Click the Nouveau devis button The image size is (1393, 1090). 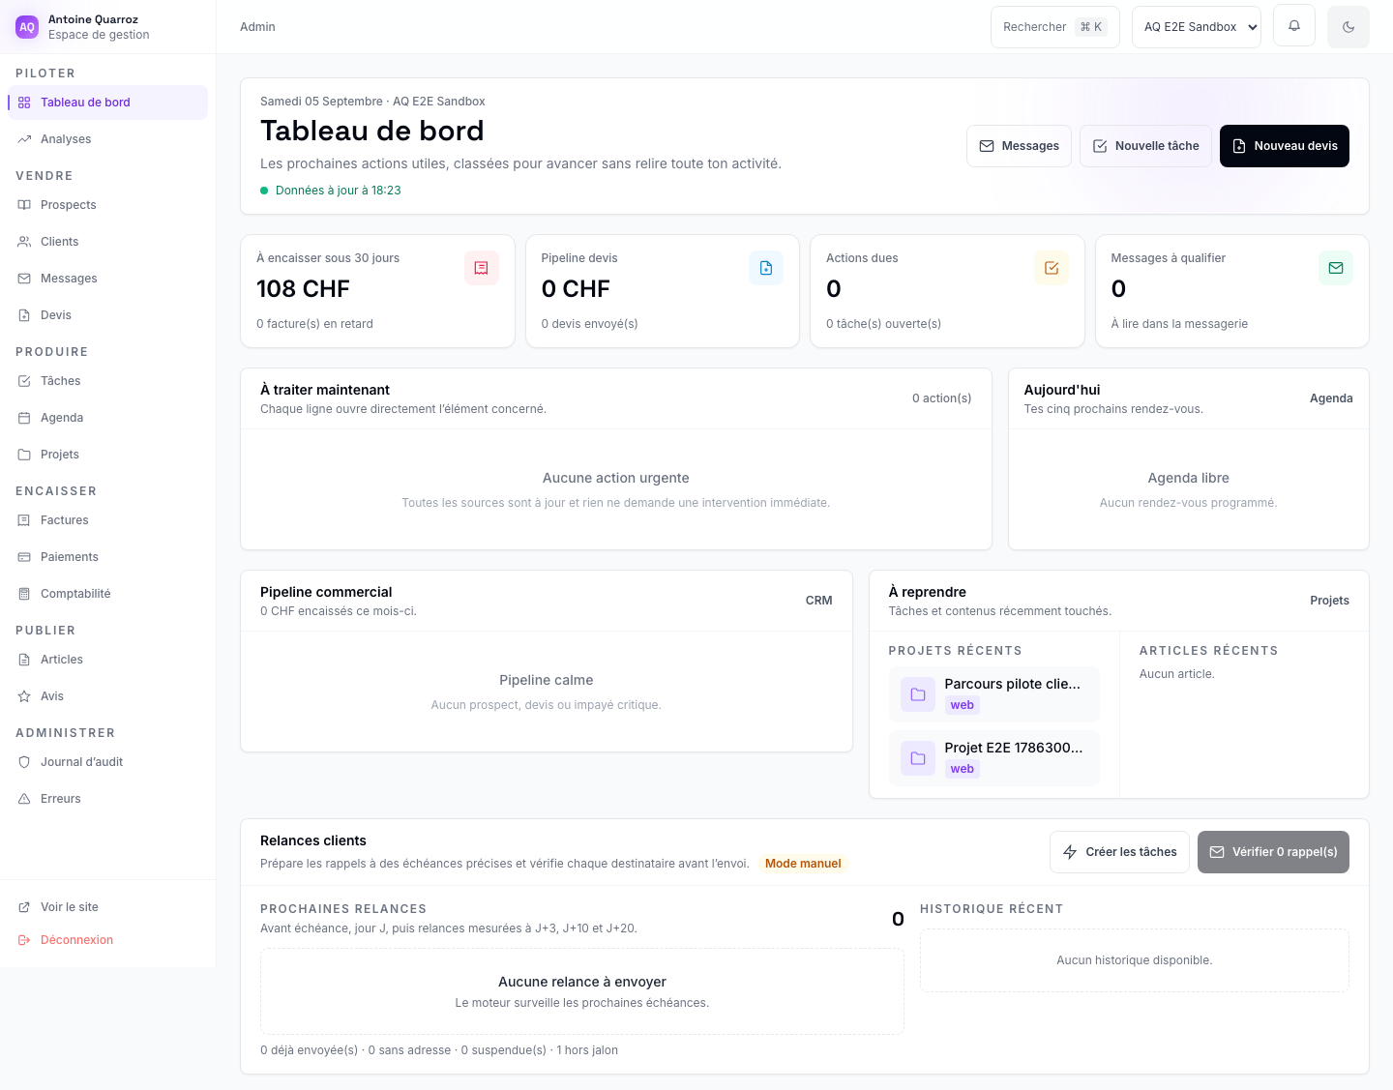click(x=1285, y=146)
